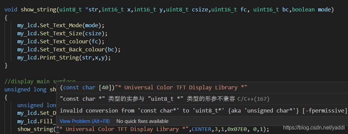Click the CENTER argument in the show_string call

click(201, 129)
